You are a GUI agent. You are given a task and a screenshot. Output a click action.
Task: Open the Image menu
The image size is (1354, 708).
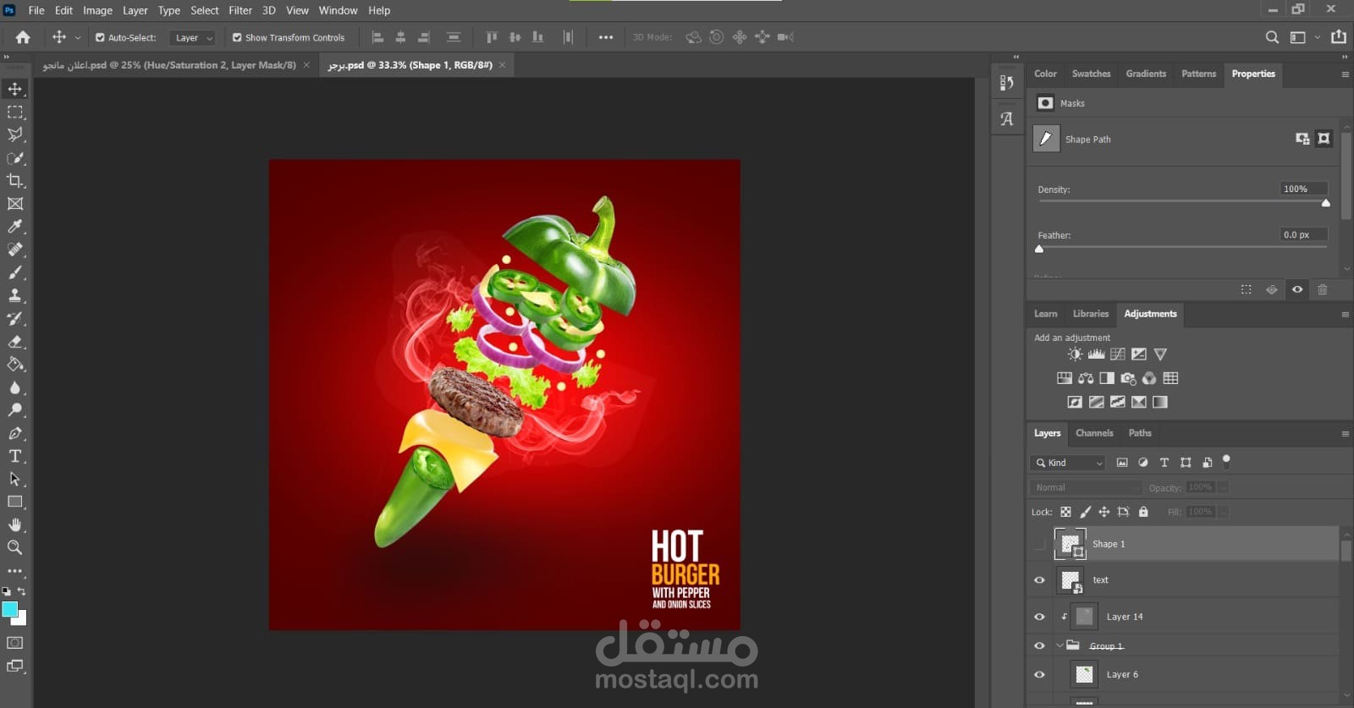click(97, 10)
